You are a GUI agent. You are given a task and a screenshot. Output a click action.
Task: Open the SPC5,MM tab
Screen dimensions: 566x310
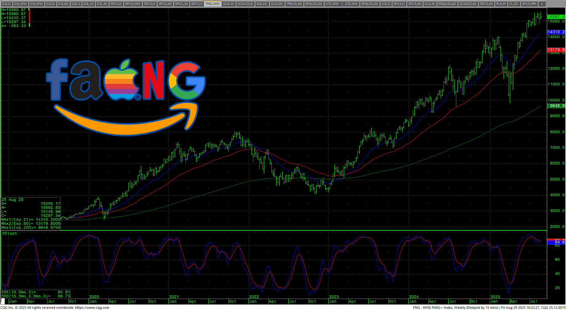[529, 4]
